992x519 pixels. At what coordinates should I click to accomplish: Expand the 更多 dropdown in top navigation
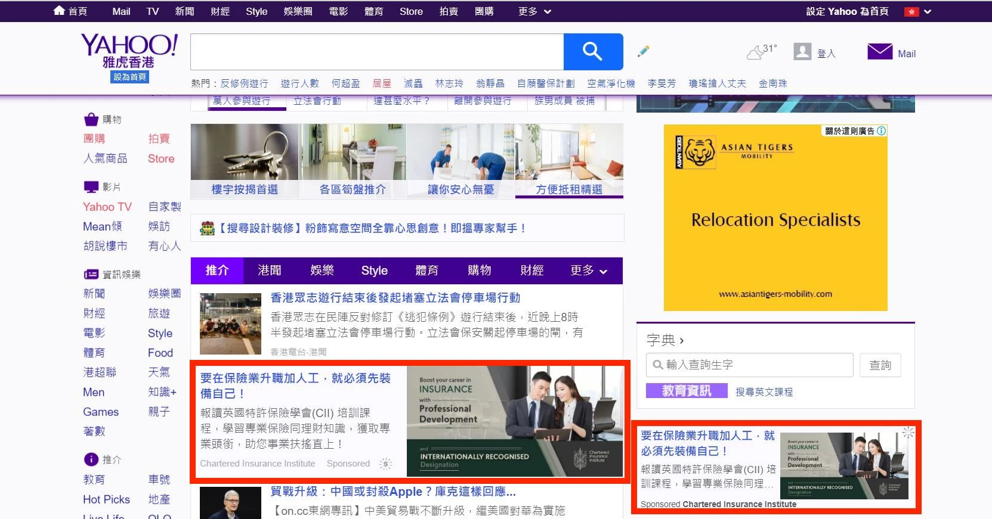tap(534, 11)
